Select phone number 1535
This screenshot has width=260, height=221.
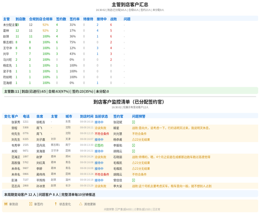click(25, 145)
